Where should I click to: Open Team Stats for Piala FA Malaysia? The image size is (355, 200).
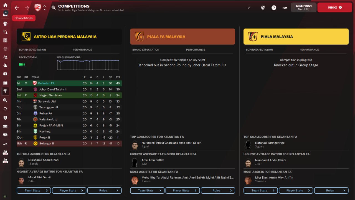[147, 191]
